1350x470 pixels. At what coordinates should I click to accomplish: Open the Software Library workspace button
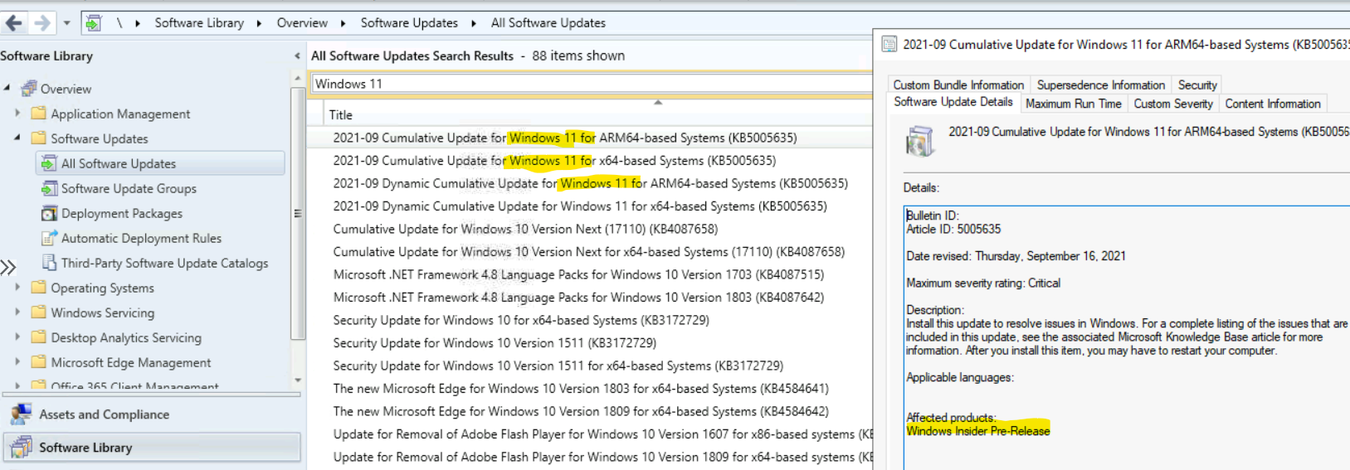(152, 447)
